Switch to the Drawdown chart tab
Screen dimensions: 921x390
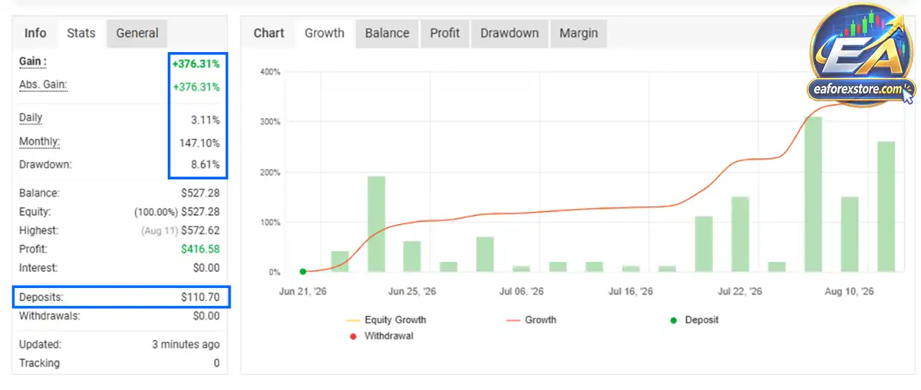[x=510, y=33]
